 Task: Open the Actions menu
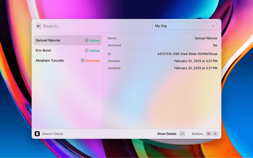pyautogui.click(x=197, y=134)
